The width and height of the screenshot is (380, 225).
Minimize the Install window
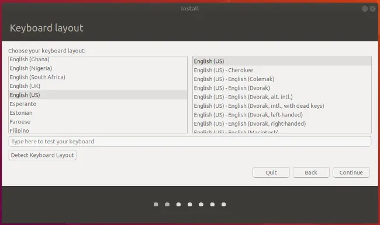click(x=365, y=9)
